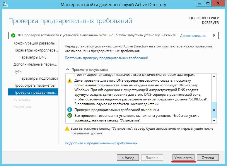Click the results scrollbar up arrow
227x166 pixels.
214,77
